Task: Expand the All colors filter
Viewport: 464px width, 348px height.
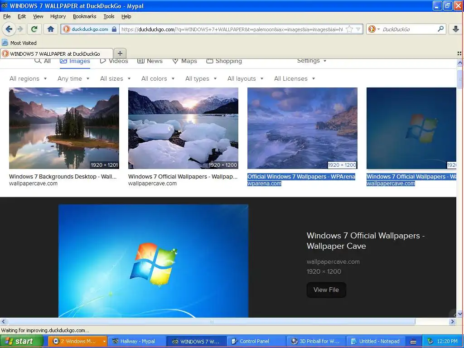Action: tap(158, 78)
